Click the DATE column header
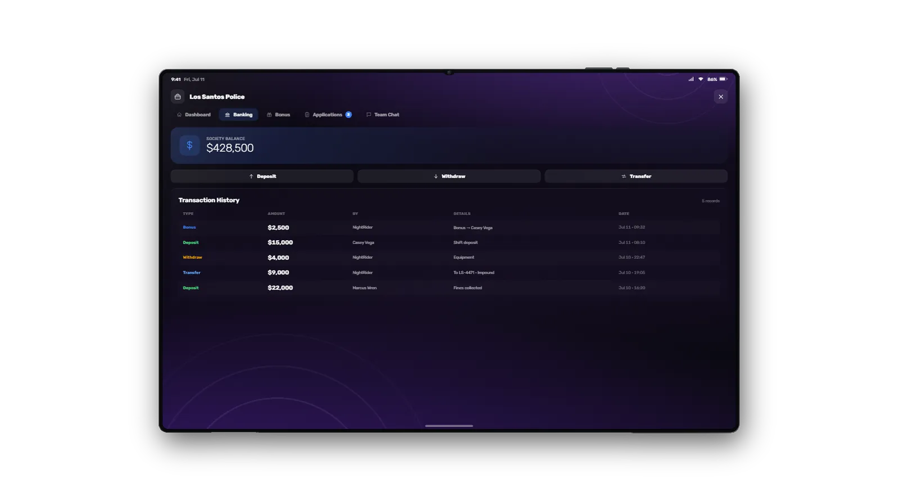This screenshot has width=899, height=501. pyautogui.click(x=624, y=214)
